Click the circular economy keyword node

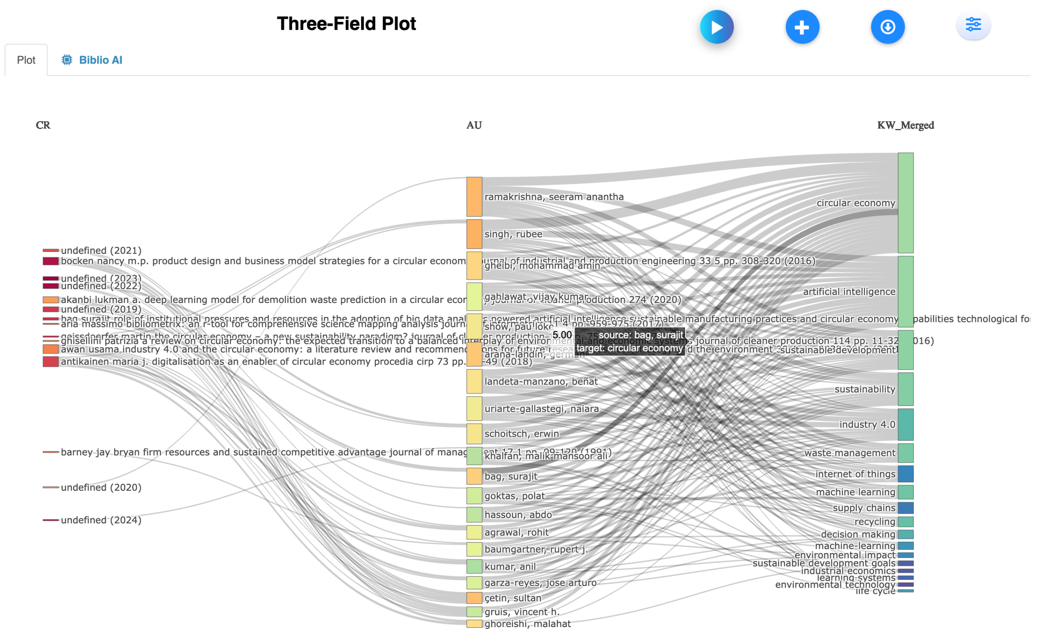(905, 202)
